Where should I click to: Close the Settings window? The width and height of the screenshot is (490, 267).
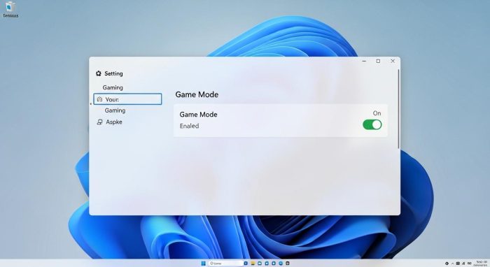click(x=393, y=61)
